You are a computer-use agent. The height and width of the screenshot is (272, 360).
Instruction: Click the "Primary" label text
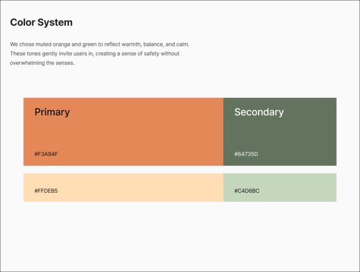click(x=52, y=112)
